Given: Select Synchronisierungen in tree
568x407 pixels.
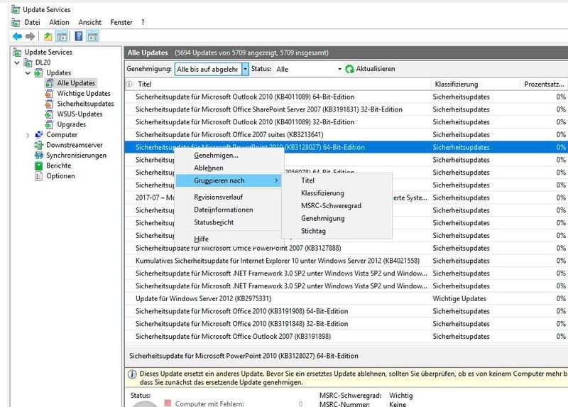Looking at the screenshot, I should (77, 156).
